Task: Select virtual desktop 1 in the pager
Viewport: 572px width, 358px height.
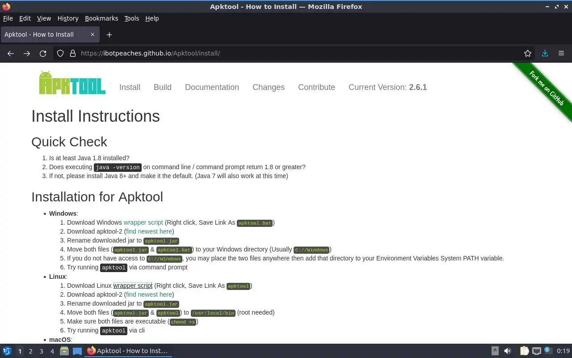Action: pos(20,351)
